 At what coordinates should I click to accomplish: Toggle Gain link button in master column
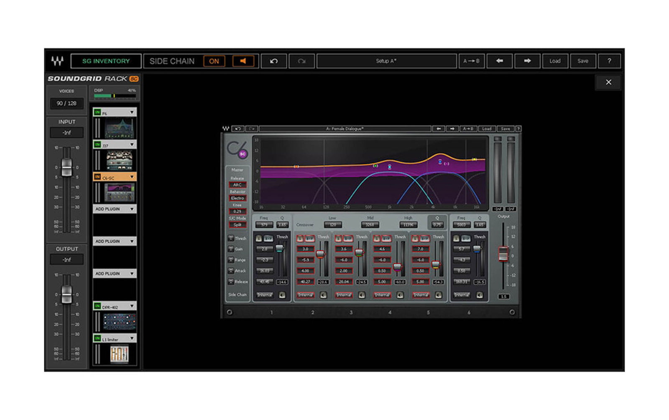pos(231,249)
